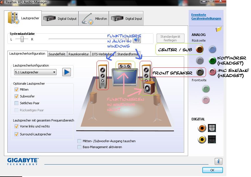Click the front left speaker in the room
The image size is (251, 177).
[103, 76]
